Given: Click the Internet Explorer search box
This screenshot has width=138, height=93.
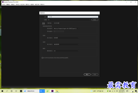Looking at the screenshot, I should (x=31, y=91).
